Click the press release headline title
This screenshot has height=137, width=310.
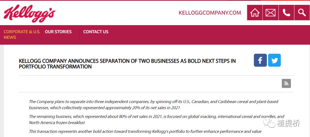(127, 64)
